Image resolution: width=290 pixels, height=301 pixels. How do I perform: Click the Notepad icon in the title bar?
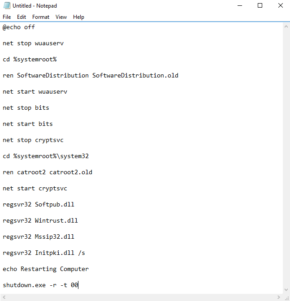coord(6,6)
